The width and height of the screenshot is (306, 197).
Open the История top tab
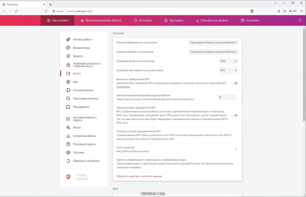point(143,20)
